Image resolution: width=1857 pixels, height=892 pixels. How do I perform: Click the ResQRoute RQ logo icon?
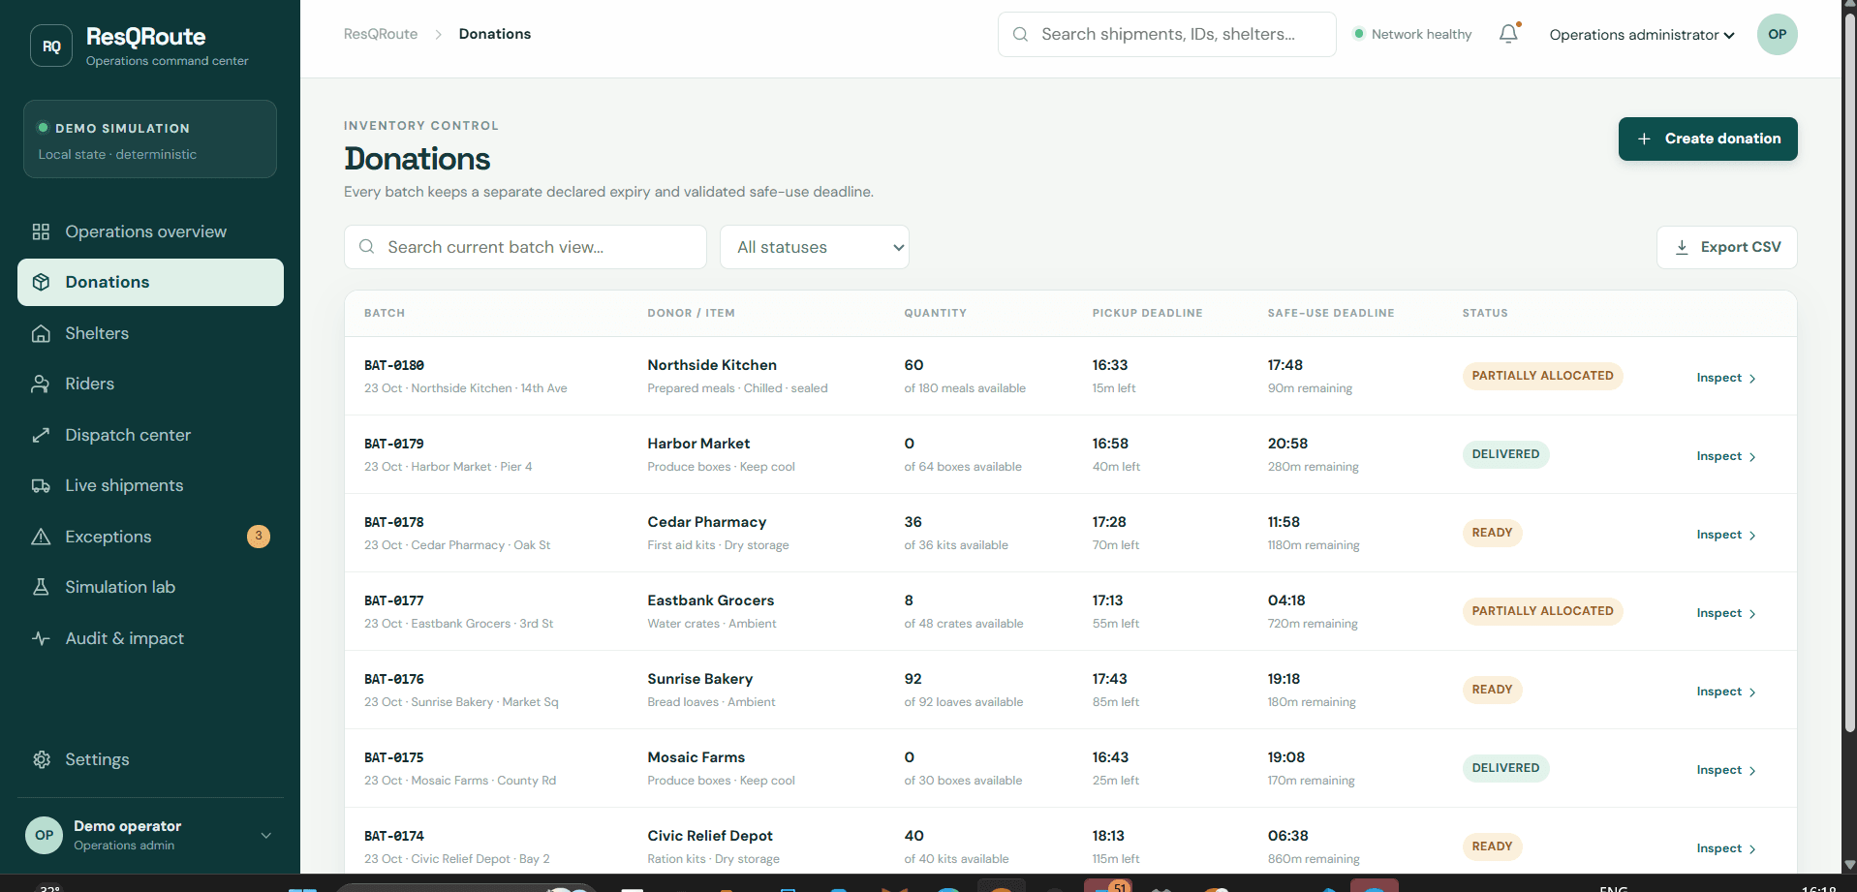pos(51,46)
